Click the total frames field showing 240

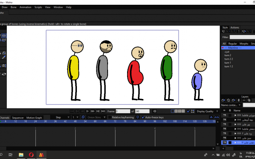(x=142, y=111)
